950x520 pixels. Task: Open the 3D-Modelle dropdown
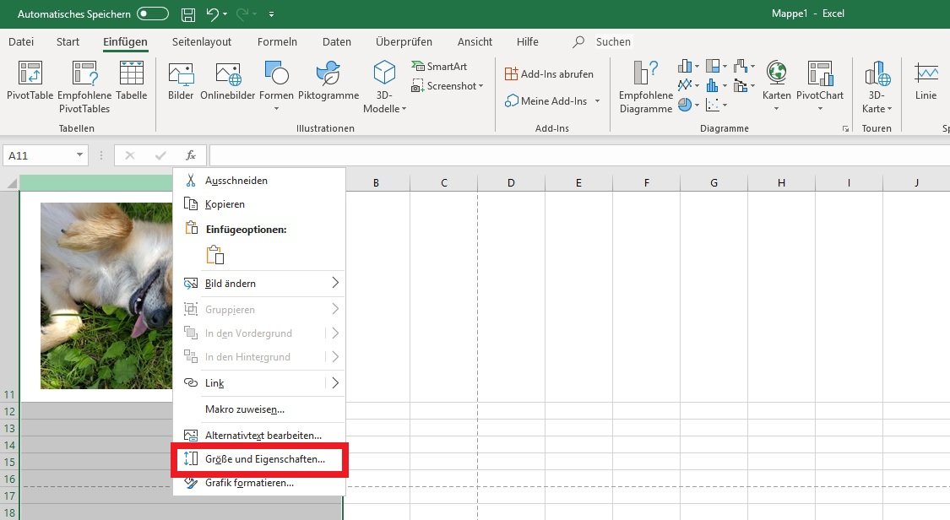pyautogui.click(x=385, y=109)
